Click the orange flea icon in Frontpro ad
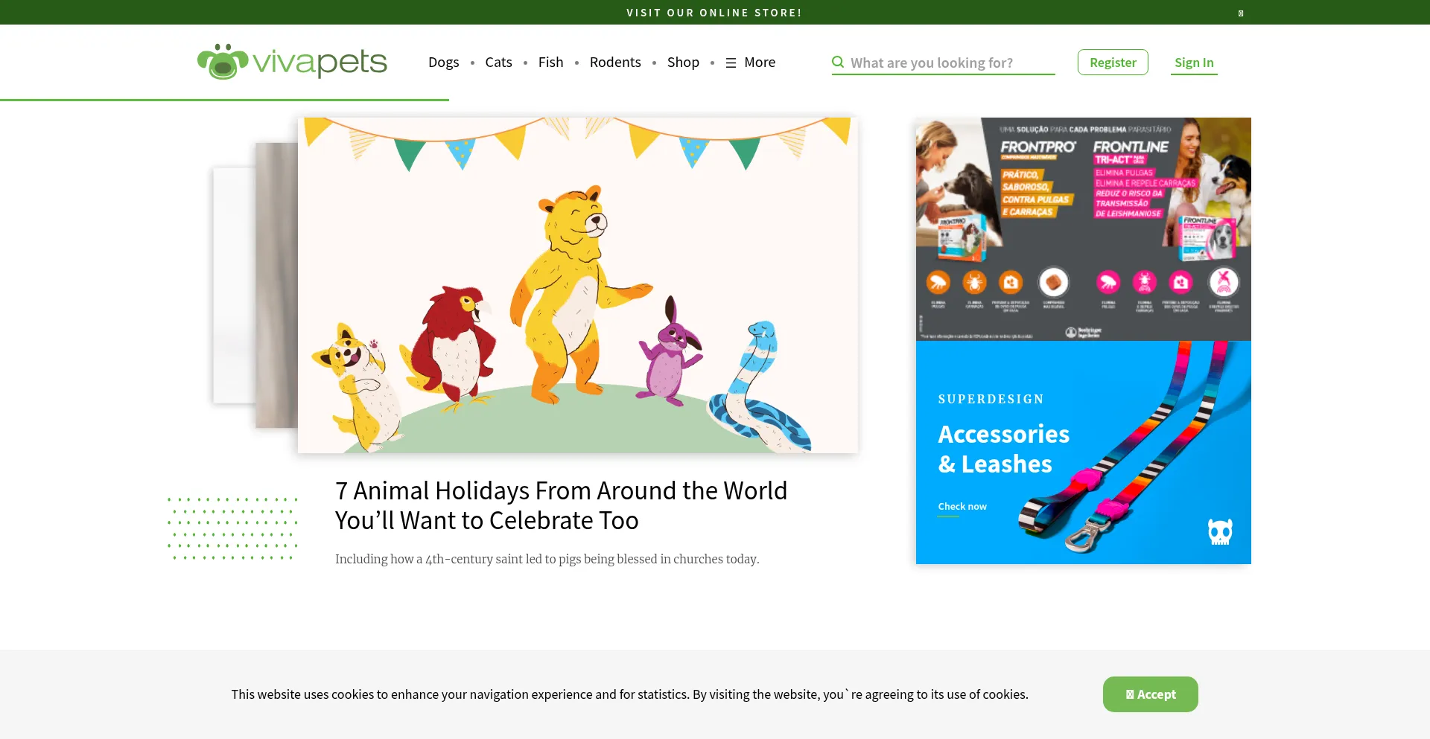Screen dimensions: 1430x739 pyautogui.click(x=938, y=282)
